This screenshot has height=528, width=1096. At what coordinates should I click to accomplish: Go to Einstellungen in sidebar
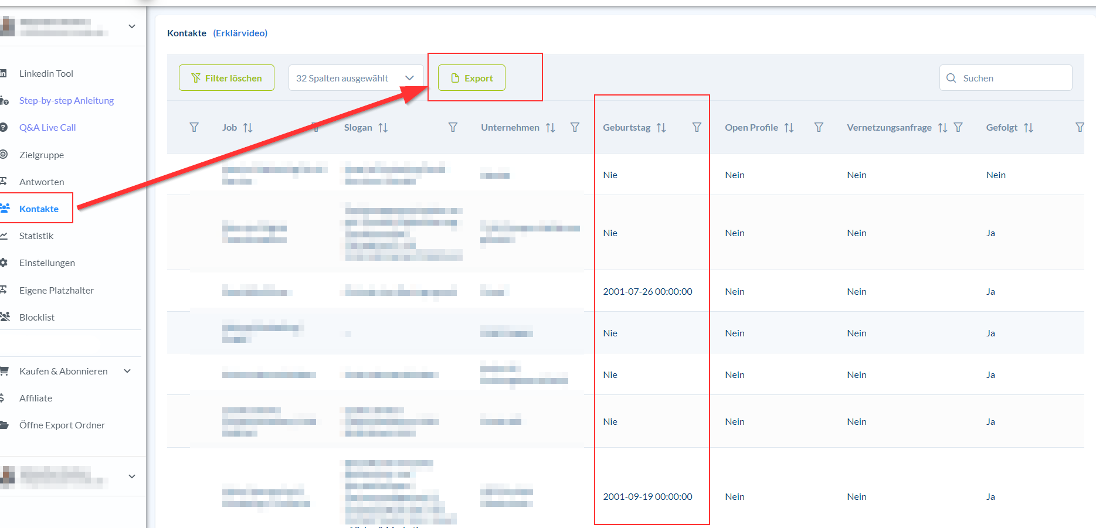(x=47, y=263)
